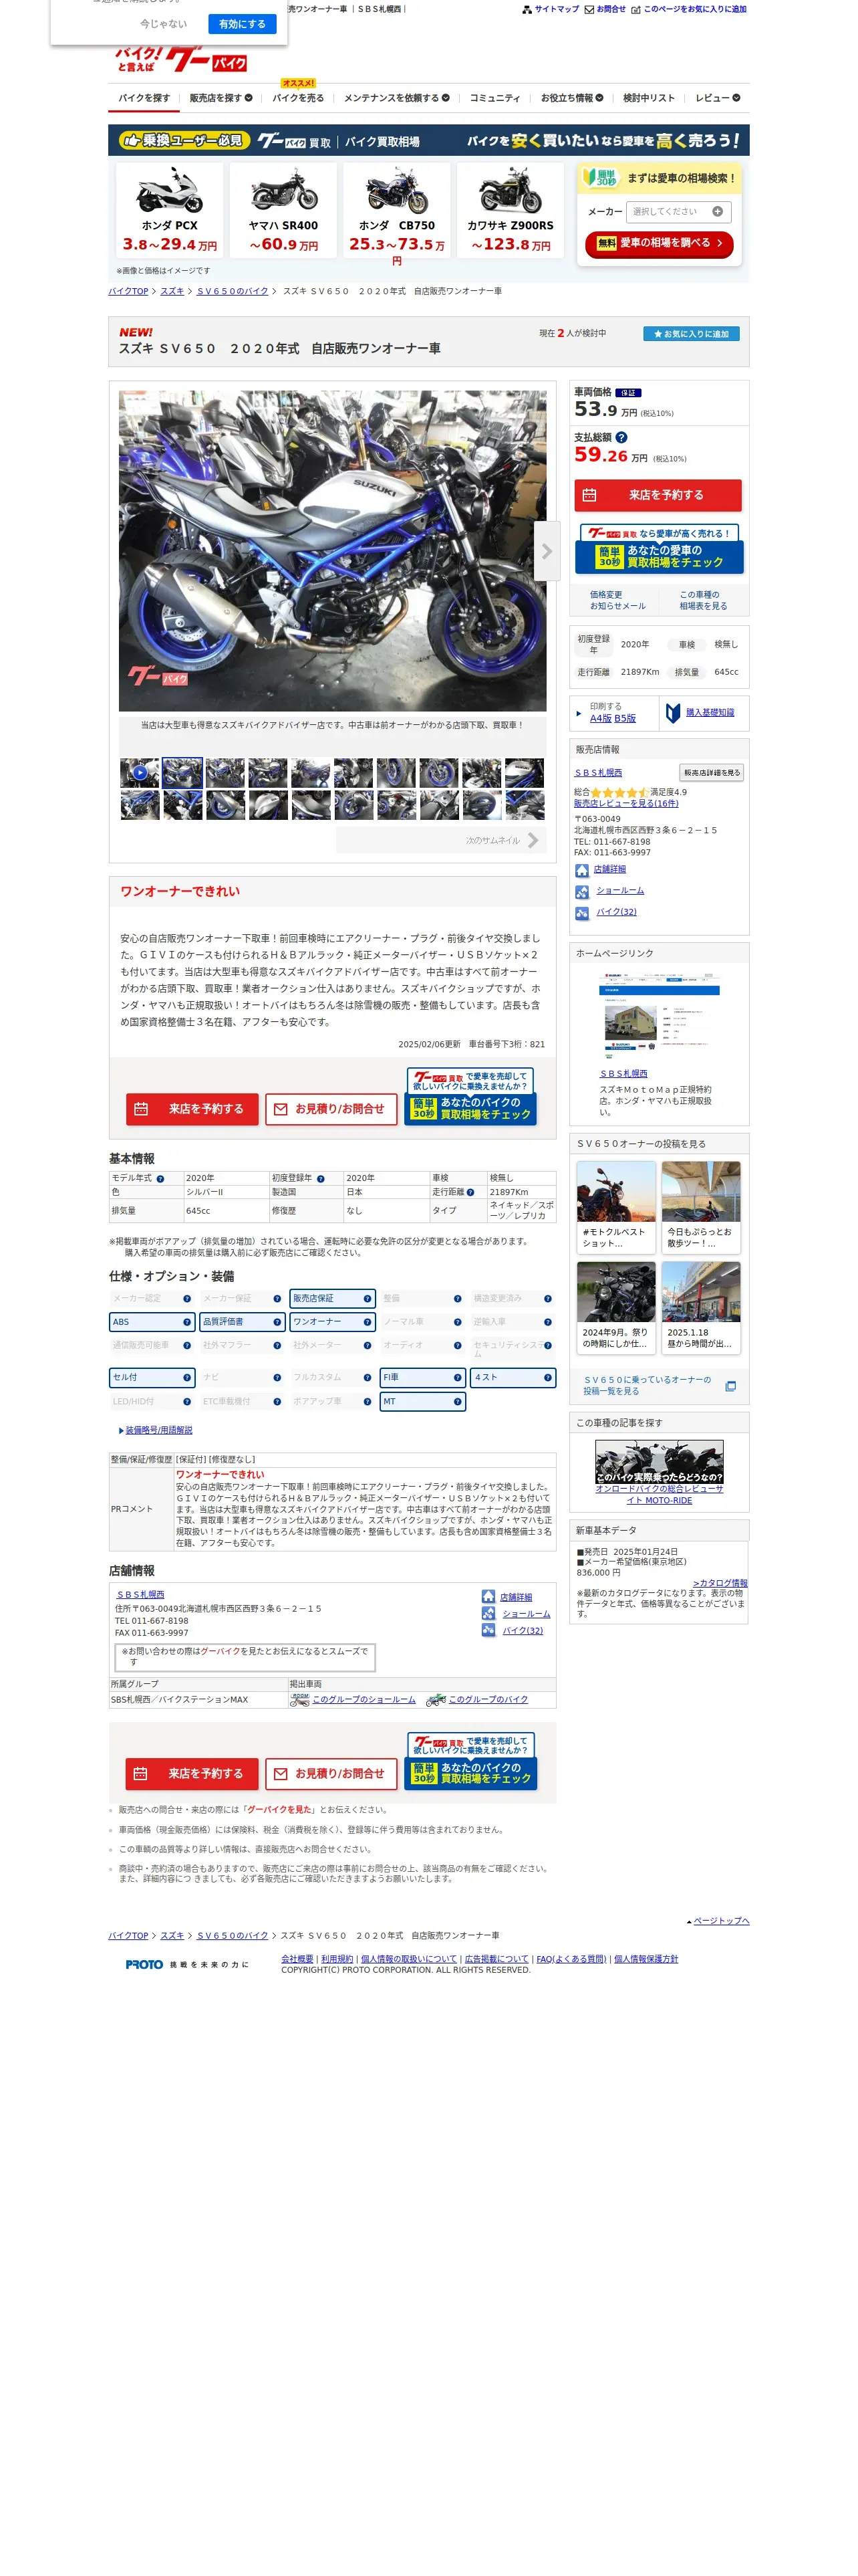This screenshot has height=2576, width=858.
Task: Click the help icon next to LED/HID付
Action: pos(187,1402)
